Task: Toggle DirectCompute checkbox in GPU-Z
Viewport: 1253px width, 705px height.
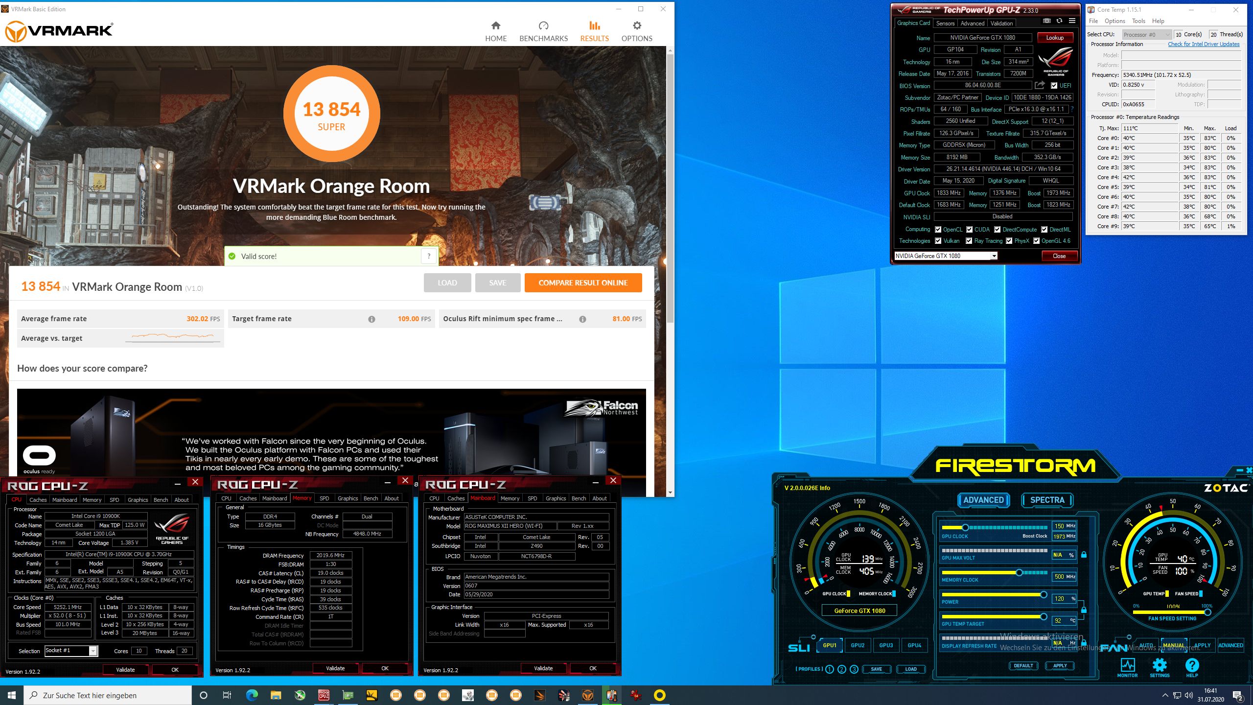Action: coord(997,230)
